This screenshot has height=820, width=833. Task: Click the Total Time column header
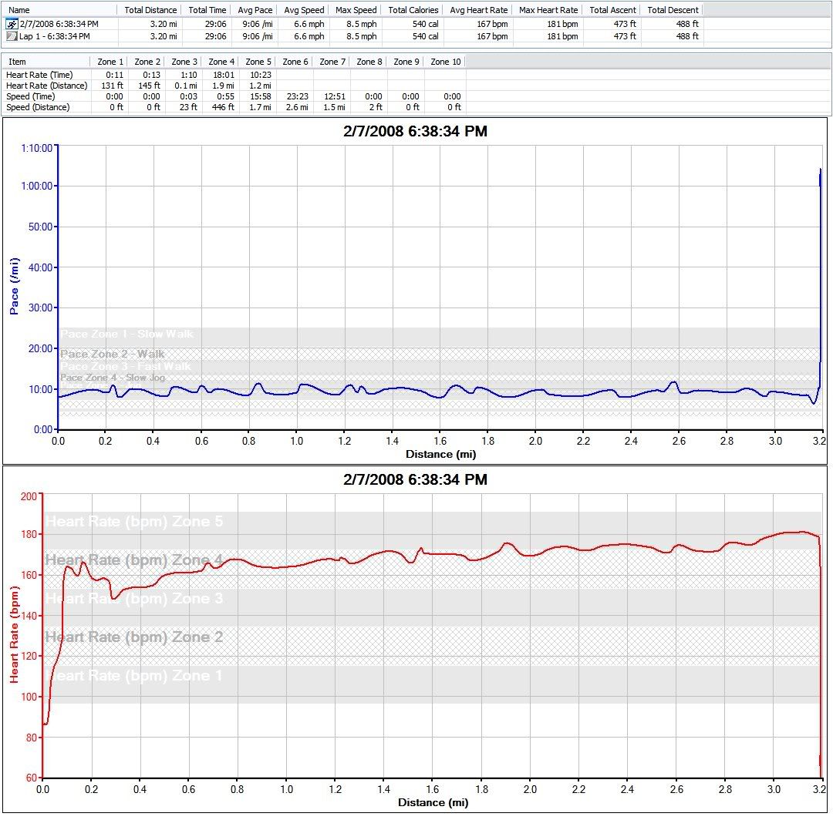tap(207, 10)
